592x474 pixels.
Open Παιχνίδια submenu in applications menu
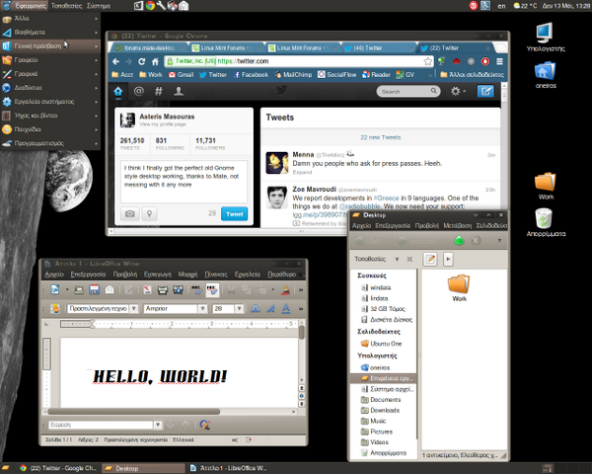(x=50, y=129)
